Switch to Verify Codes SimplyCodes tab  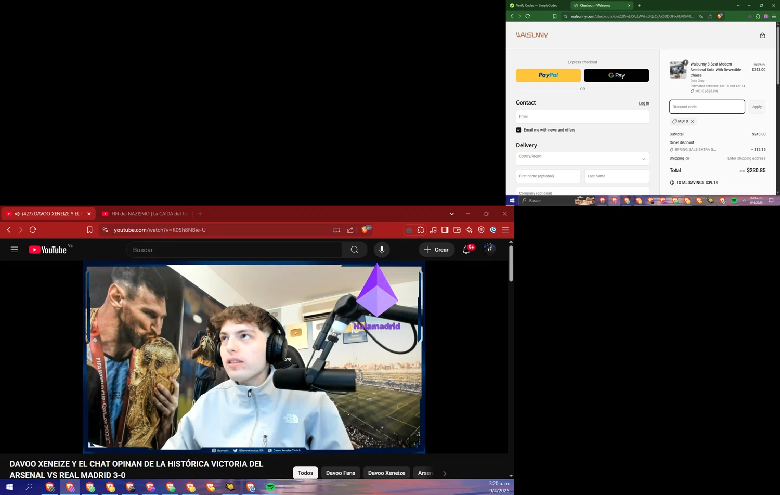tap(538, 5)
